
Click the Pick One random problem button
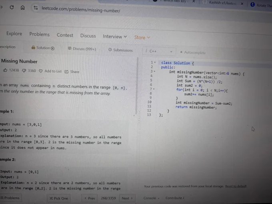point(59,198)
